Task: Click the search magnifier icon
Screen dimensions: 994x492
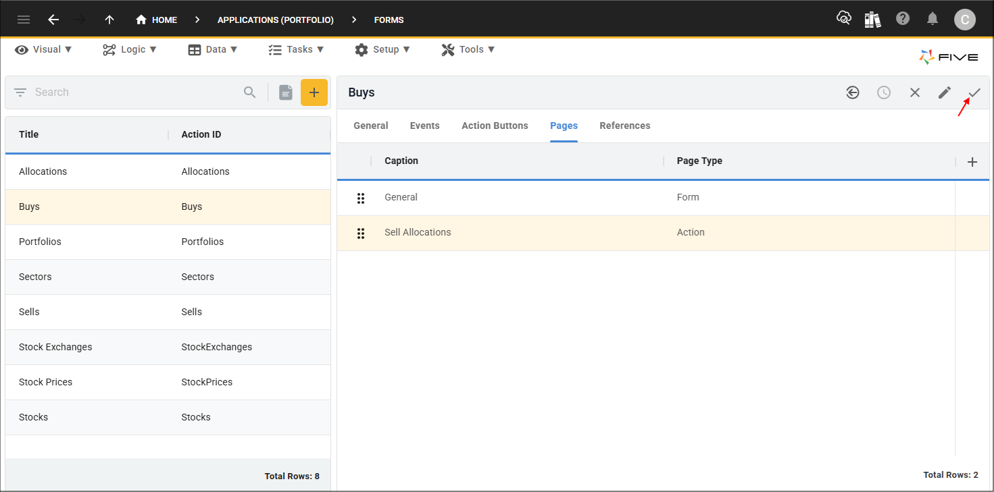Action: tap(250, 92)
